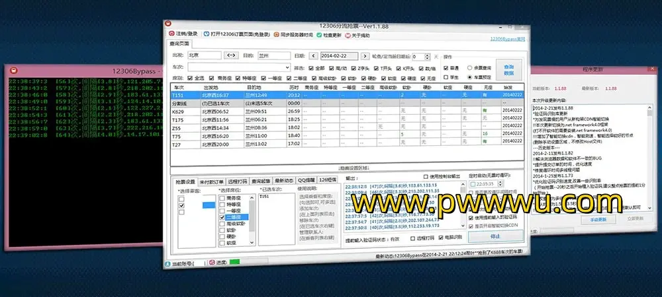Click the 查询数据 query button
The image size is (662, 297).
tap(508, 69)
